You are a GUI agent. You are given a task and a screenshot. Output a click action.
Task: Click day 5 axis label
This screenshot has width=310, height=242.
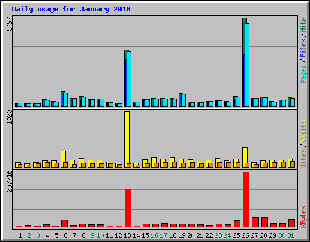56,235
